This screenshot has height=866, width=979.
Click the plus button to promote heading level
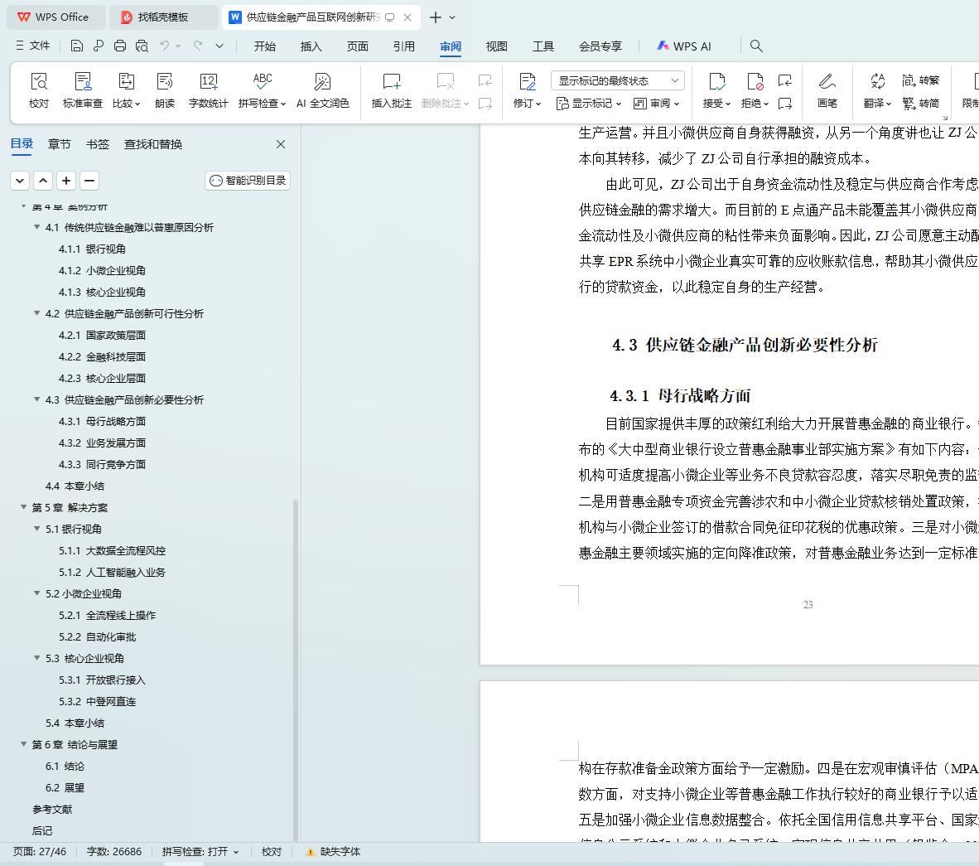pos(66,181)
